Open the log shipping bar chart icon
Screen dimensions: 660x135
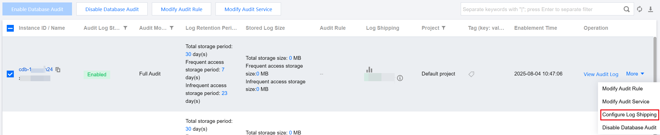pos(369,70)
